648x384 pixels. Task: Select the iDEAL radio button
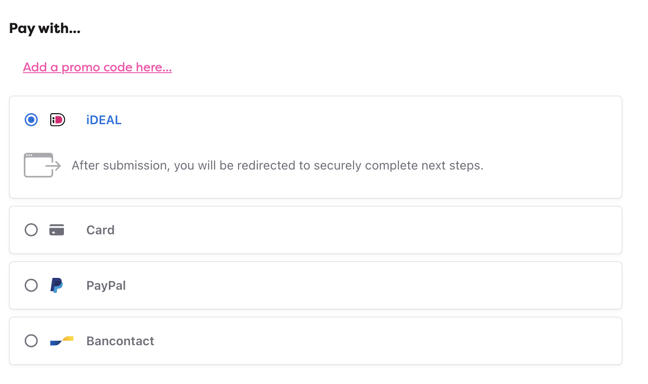31,120
